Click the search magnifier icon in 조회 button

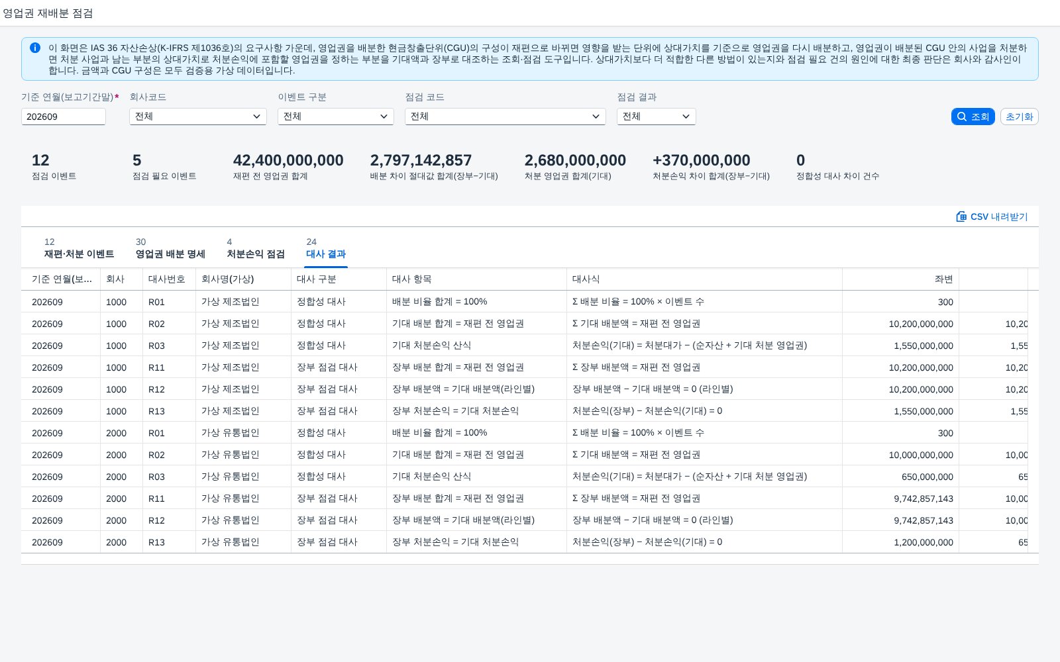point(962,117)
